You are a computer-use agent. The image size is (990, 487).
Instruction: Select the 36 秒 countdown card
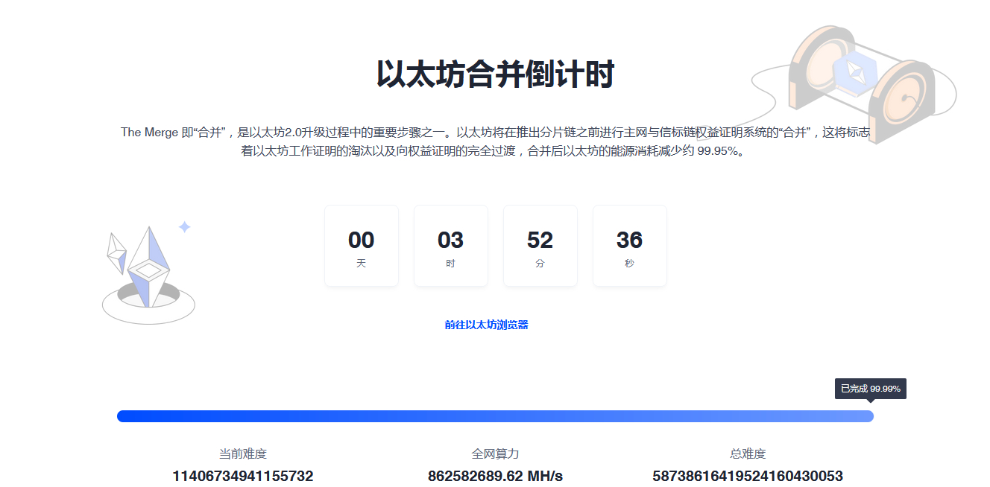(630, 246)
